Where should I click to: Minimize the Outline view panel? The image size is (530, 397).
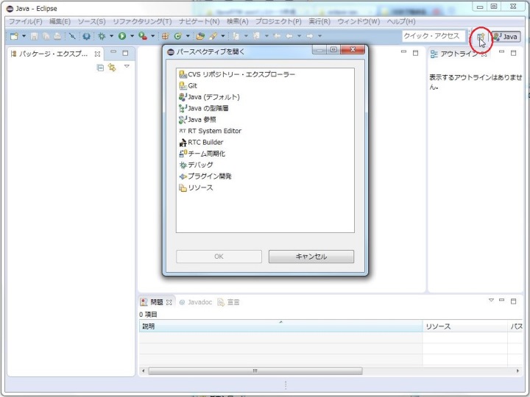pos(501,52)
